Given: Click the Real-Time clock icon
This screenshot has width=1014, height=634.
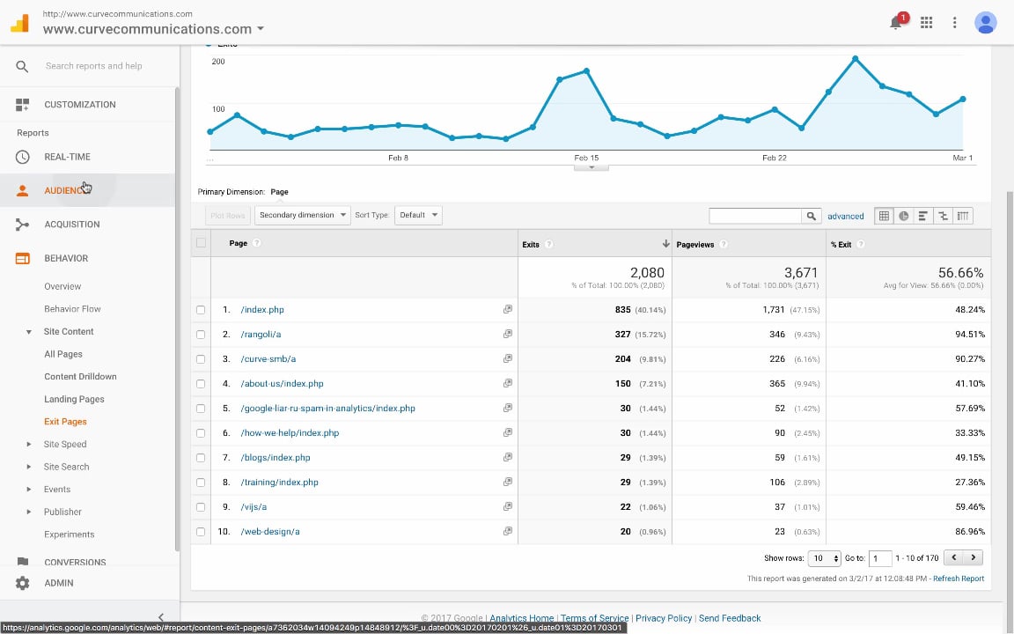Looking at the screenshot, I should click(23, 157).
